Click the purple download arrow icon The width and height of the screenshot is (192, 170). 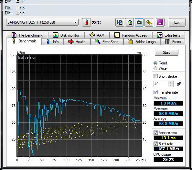(160, 22)
